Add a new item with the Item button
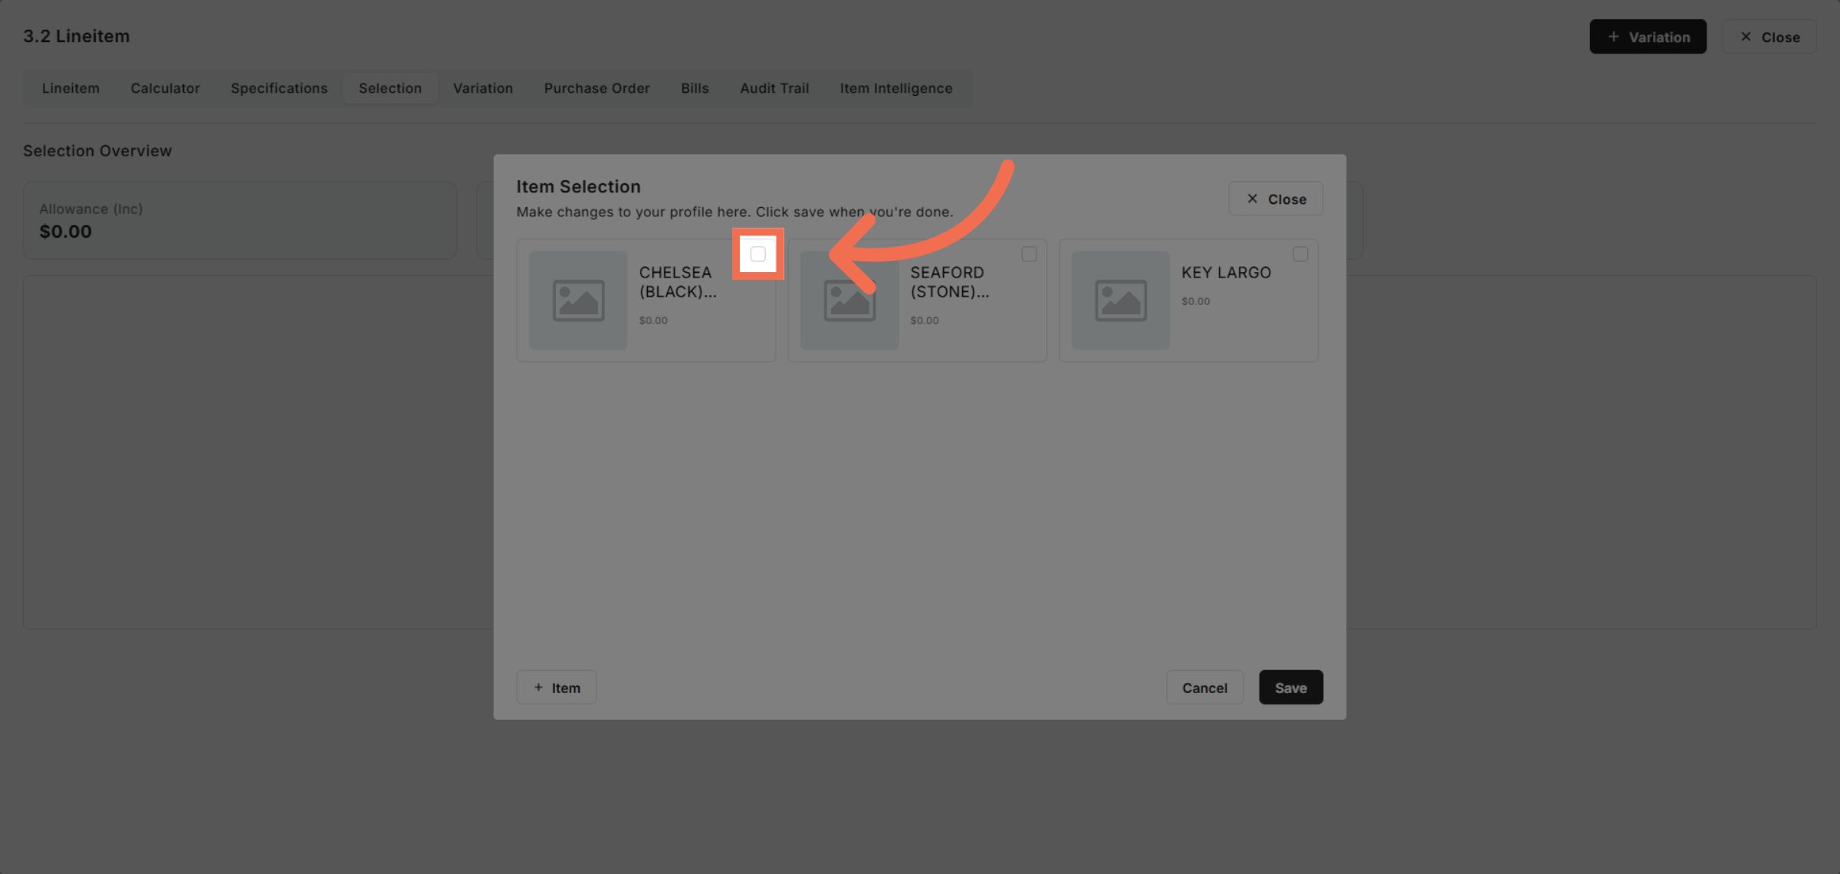 pyautogui.click(x=556, y=687)
